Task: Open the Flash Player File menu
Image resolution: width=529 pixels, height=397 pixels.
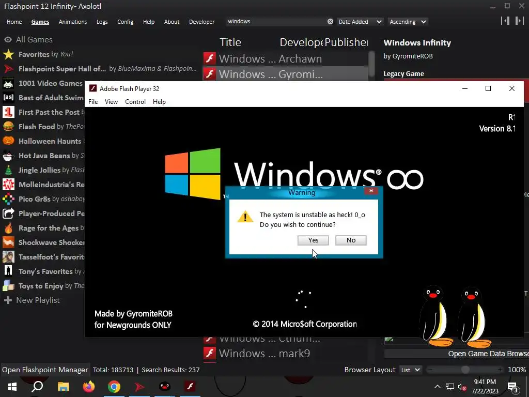Action: coord(93,102)
